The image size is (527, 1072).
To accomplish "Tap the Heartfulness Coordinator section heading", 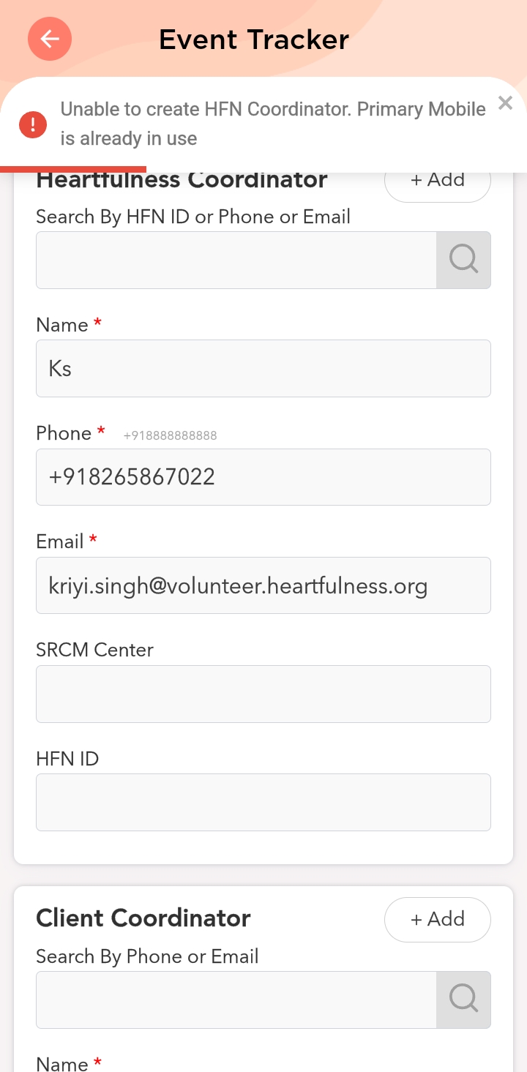I will [x=182, y=181].
